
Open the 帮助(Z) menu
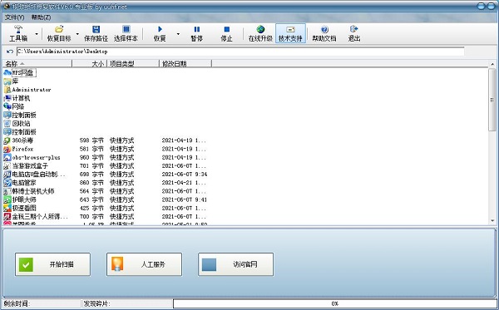tap(41, 17)
